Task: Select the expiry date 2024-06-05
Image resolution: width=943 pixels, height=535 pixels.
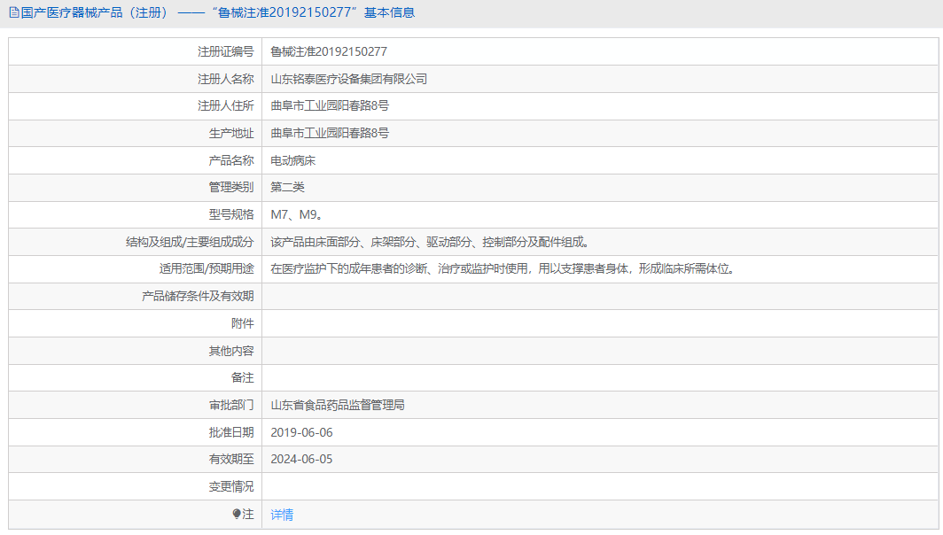Action: pos(301,459)
